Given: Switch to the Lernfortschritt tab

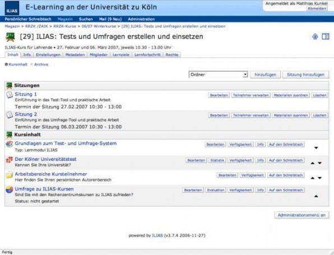Looking at the screenshot, I should pos(147,55).
